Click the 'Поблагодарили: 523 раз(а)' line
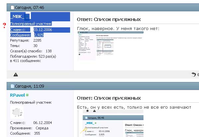This screenshot has height=137, width=199. coord(33,56)
